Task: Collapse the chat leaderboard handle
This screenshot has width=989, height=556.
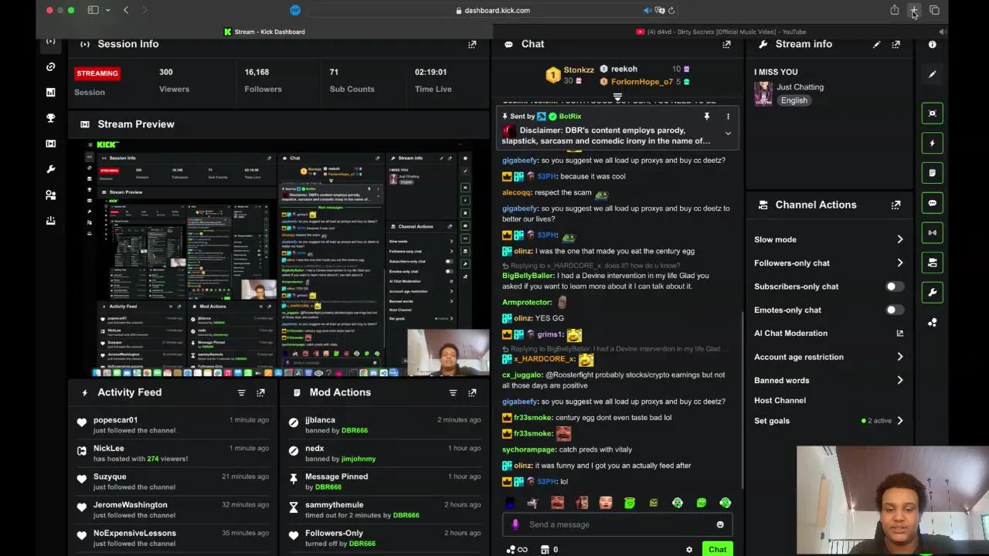Action: click(x=617, y=97)
